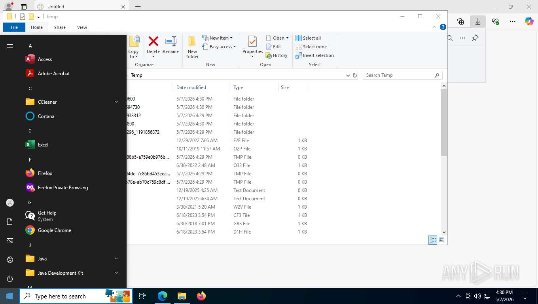Show hidden system tray icons
Image resolution: width=538 pixels, height=304 pixels.
(x=458, y=296)
